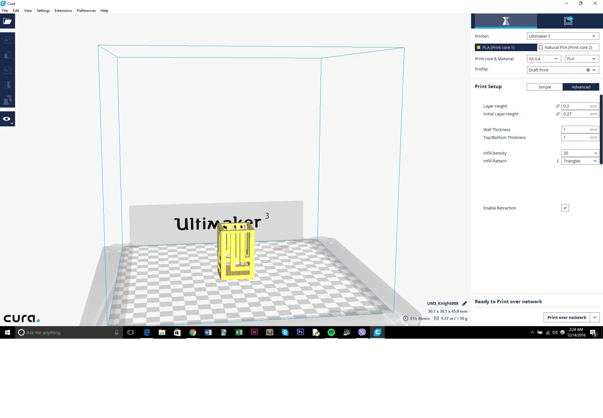
Task: Expand the Printer dropdown showing Ultimaker 3
Action: pos(562,36)
